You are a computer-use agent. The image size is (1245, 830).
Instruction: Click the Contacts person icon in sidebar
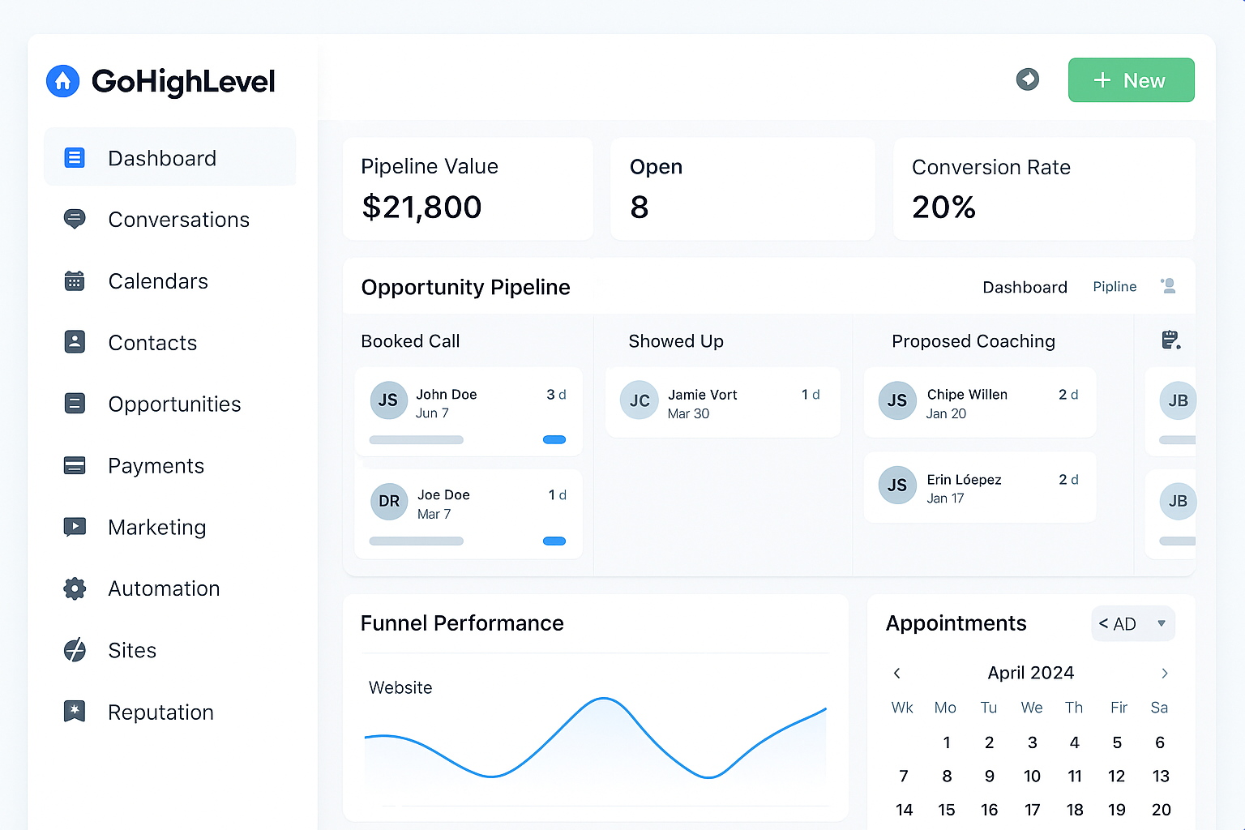click(x=75, y=342)
